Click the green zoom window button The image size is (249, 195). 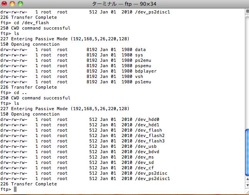tap(20, 4)
